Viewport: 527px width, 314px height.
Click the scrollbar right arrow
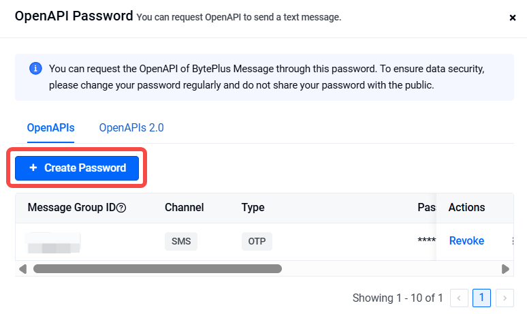pyautogui.click(x=505, y=269)
